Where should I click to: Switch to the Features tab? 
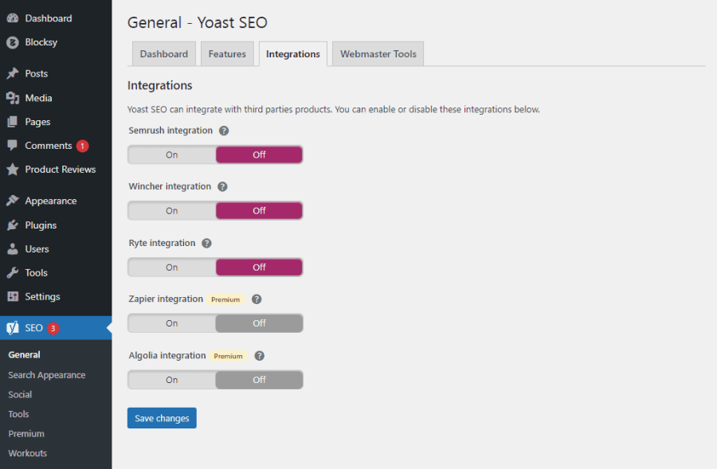[x=227, y=54]
